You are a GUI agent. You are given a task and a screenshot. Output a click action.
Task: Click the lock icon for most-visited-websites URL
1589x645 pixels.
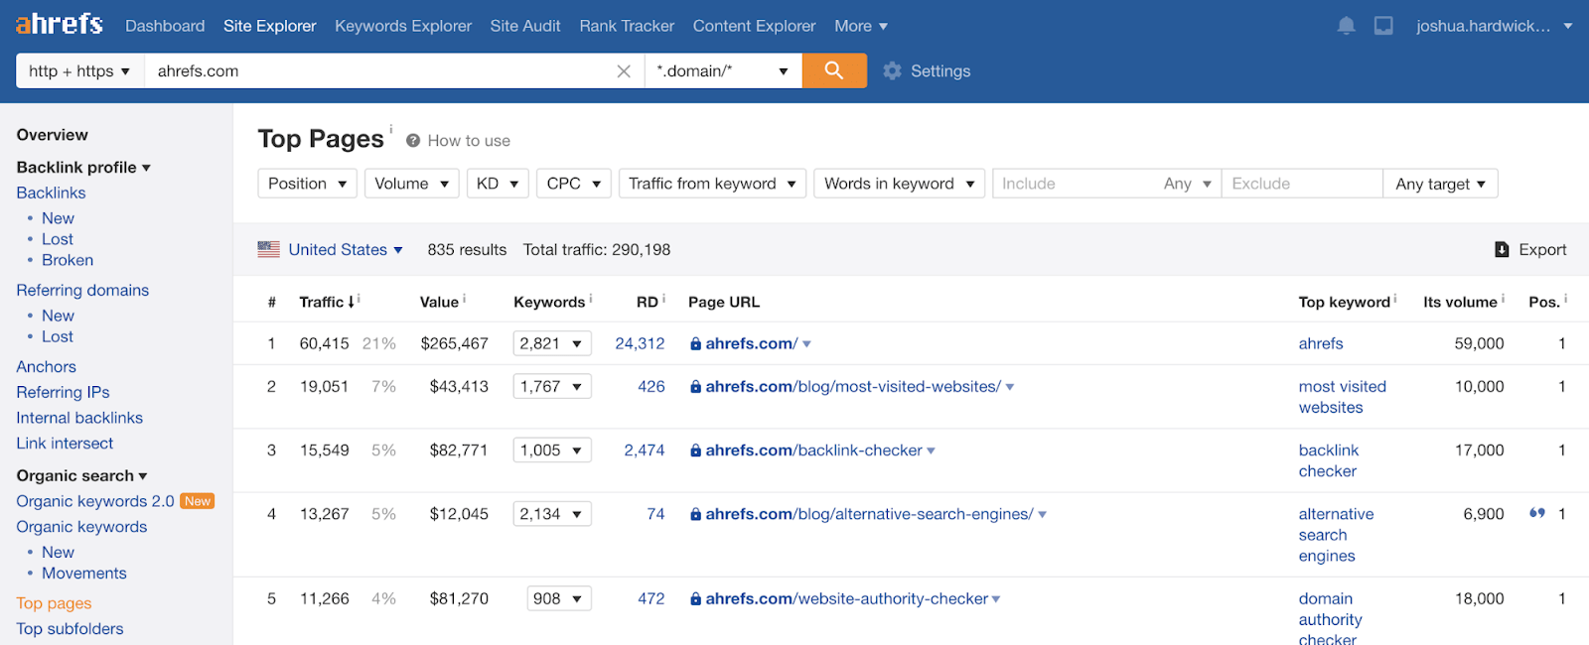coord(696,387)
